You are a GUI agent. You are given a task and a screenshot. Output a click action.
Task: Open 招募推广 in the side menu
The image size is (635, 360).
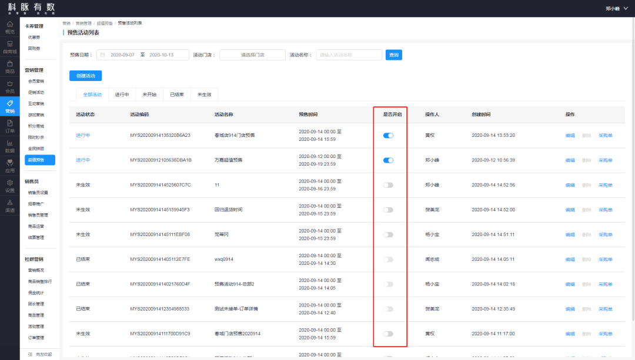(36, 204)
